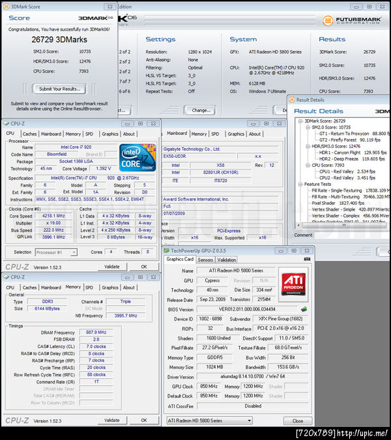
Task: Click the Result Details window title icon
Action: pos(292,100)
